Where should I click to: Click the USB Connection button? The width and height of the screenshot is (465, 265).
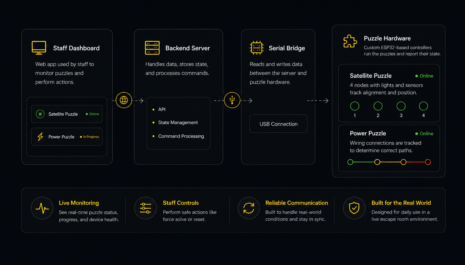click(x=278, y=124)
